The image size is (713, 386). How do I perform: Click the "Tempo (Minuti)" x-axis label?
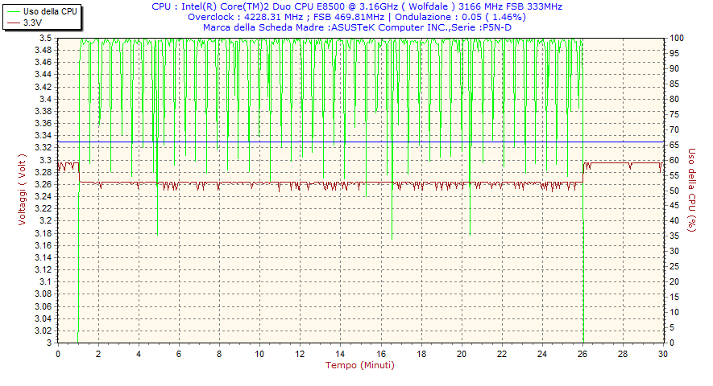[360, 365]
